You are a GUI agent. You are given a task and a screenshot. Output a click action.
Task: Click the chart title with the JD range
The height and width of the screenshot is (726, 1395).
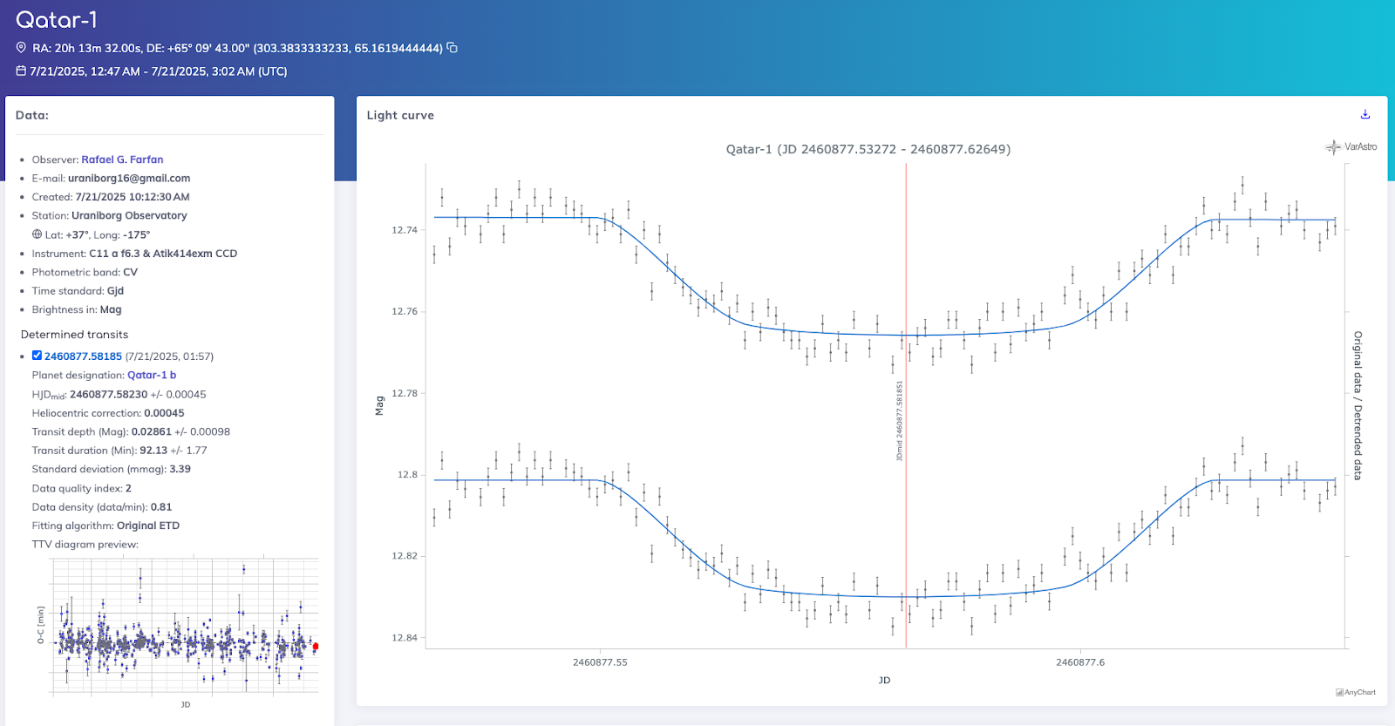coord(868,149)
